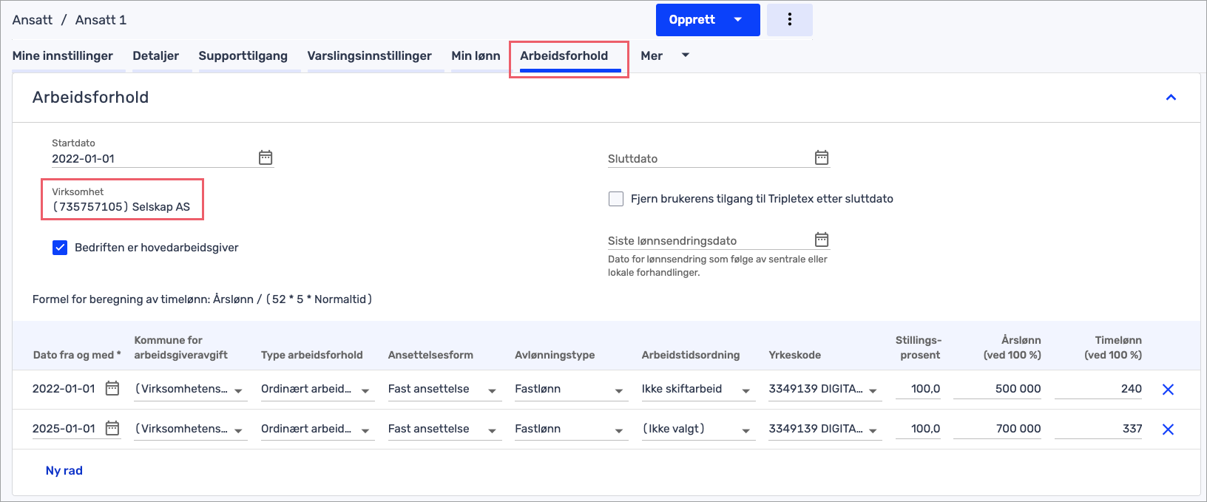Delete the 2022-01-01 employment row
Screen dimensions: 1207x502
(x=1168, y=390)
